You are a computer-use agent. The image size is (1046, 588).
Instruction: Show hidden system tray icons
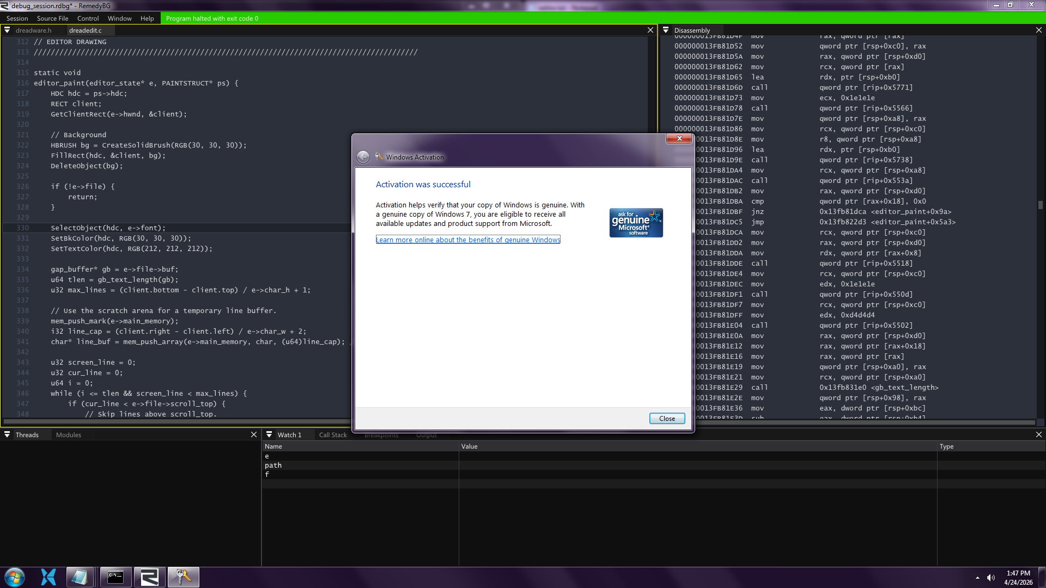977,578
